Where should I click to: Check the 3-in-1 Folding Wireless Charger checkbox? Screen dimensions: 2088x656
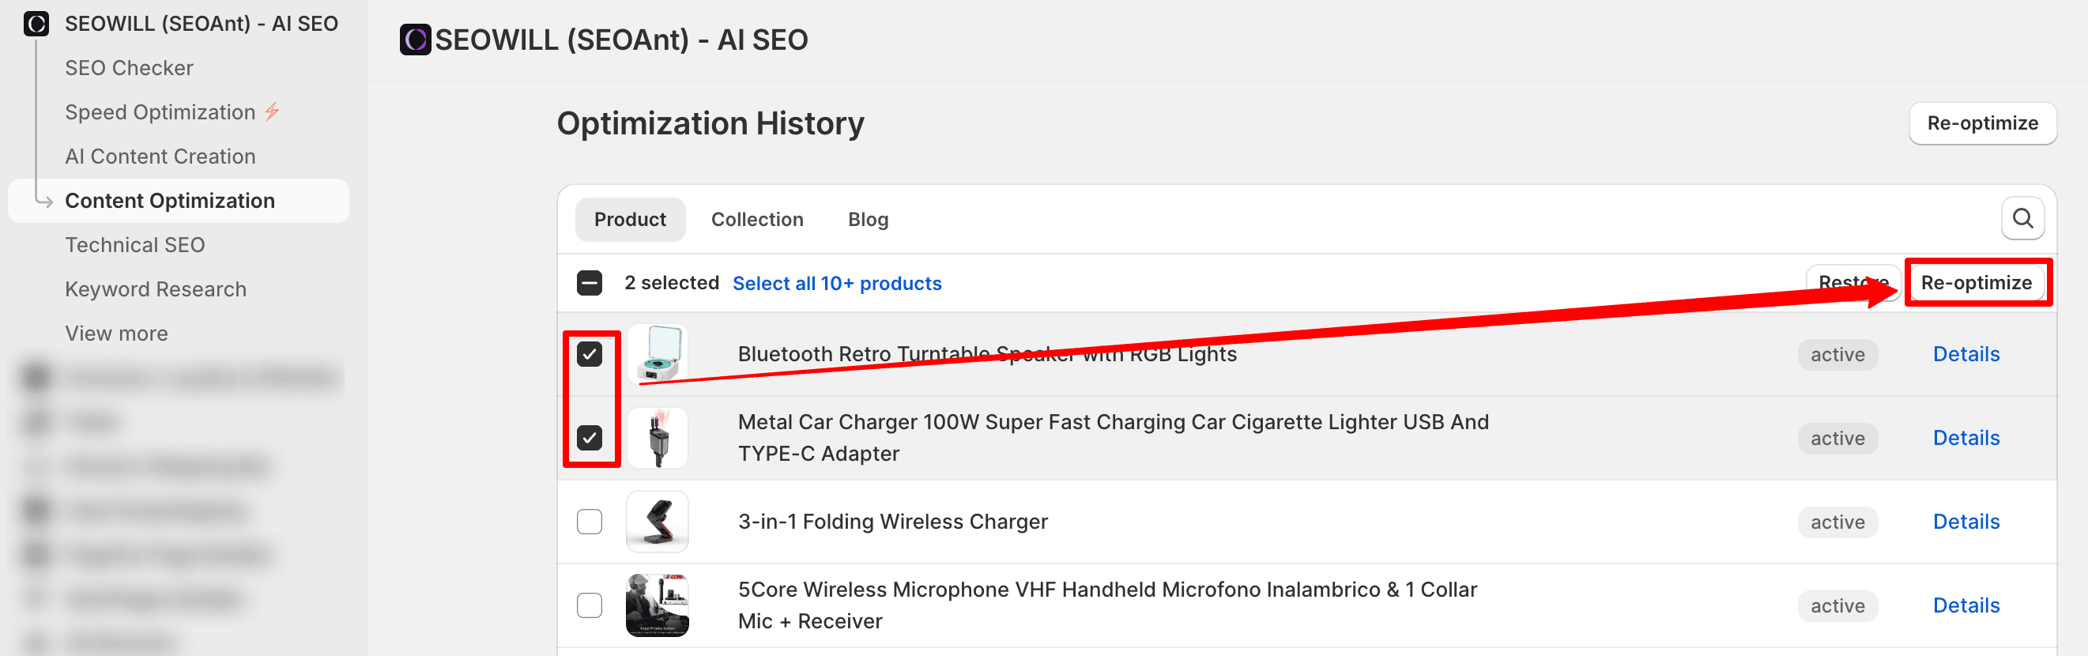[x=590, y=522]
